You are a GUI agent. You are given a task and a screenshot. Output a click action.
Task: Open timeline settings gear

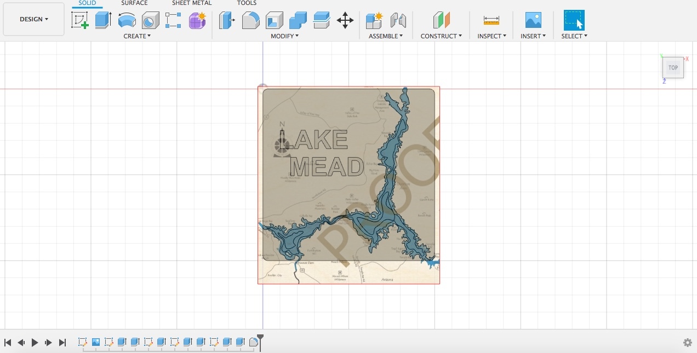[688, 343]
